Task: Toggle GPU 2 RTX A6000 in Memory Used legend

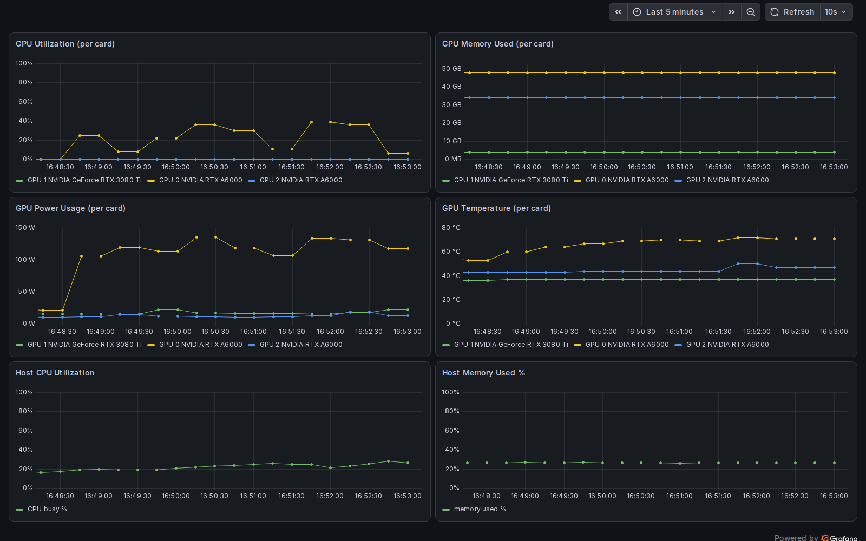Action: click(727, 180)
